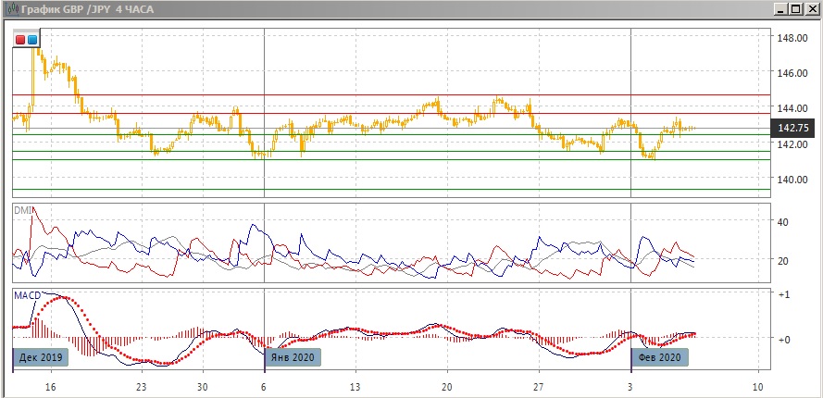Click the blue square button on chart
The image size is (823, 398).
click(32, 40)
